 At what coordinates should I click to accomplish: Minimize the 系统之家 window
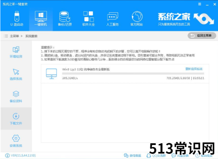click(207, 4)
